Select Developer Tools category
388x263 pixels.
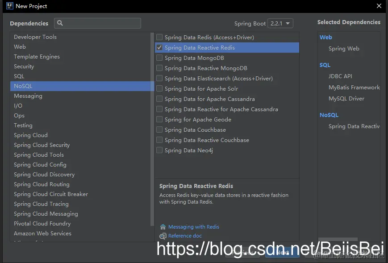click(x=80, y=37)
